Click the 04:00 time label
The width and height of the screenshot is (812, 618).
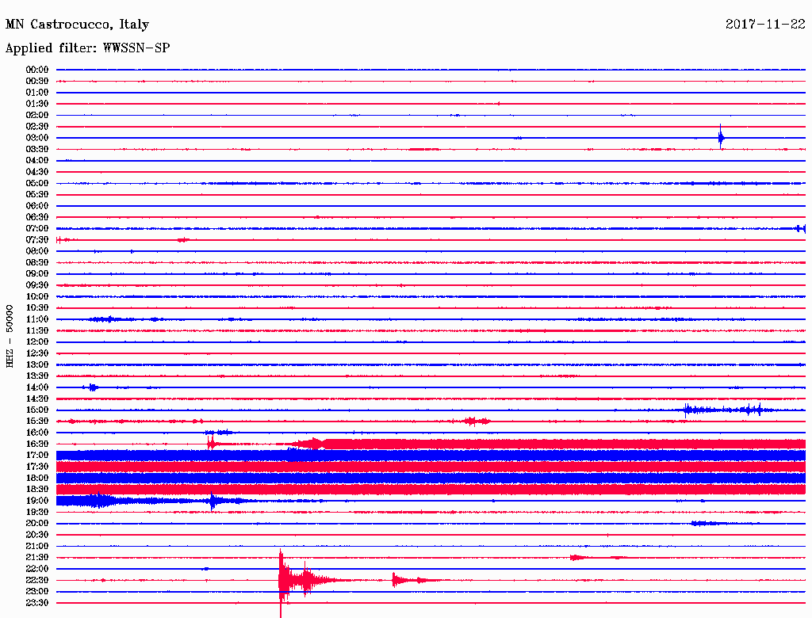[x=37, y=161]
